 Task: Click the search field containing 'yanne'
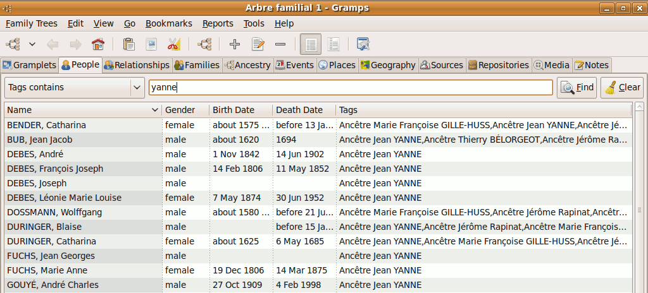(x=351, y=88)
